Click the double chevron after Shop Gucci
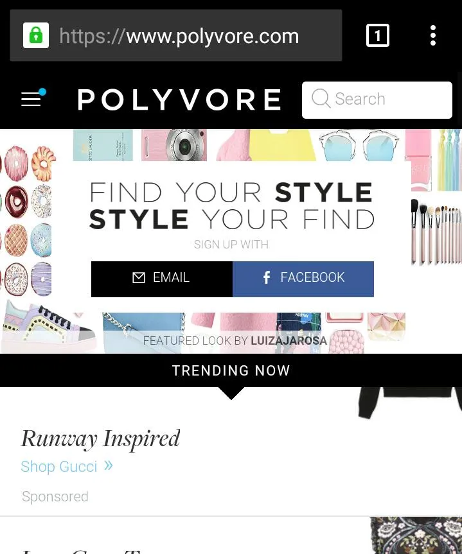The width and height of the screenshot is (462, 554). coord(108,465)
